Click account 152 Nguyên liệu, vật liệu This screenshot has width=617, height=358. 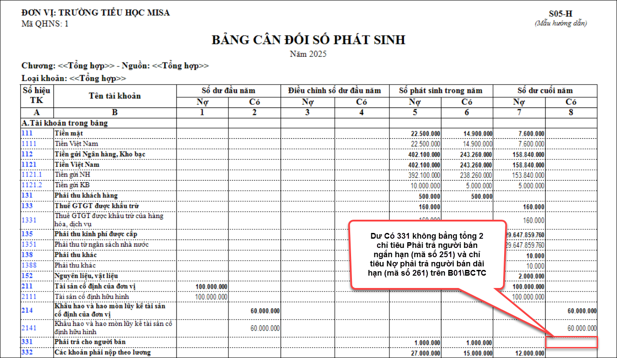pos(26,276)
